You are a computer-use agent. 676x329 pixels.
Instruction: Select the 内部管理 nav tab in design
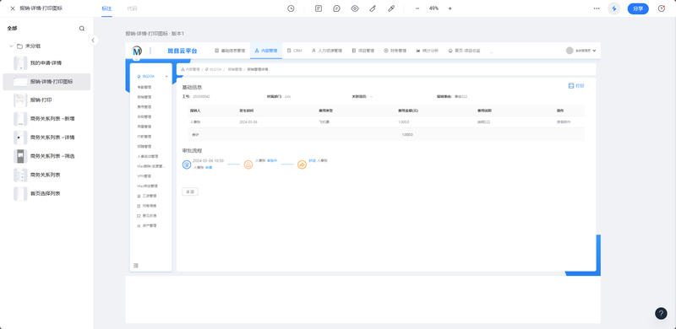[x=266, y=51]
